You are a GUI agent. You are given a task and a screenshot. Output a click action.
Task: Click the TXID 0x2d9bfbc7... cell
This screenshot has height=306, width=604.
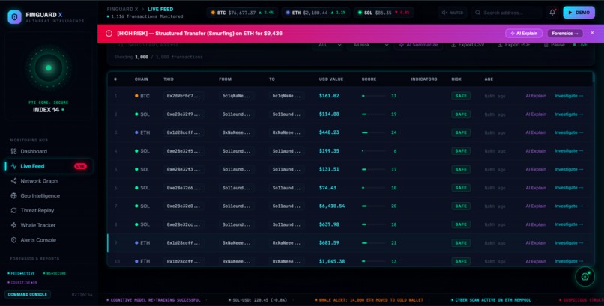(184, 96)
